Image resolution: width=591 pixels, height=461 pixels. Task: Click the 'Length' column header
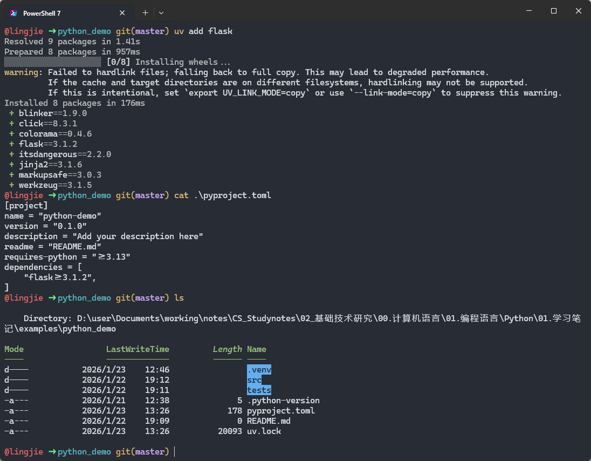point(227,349)
